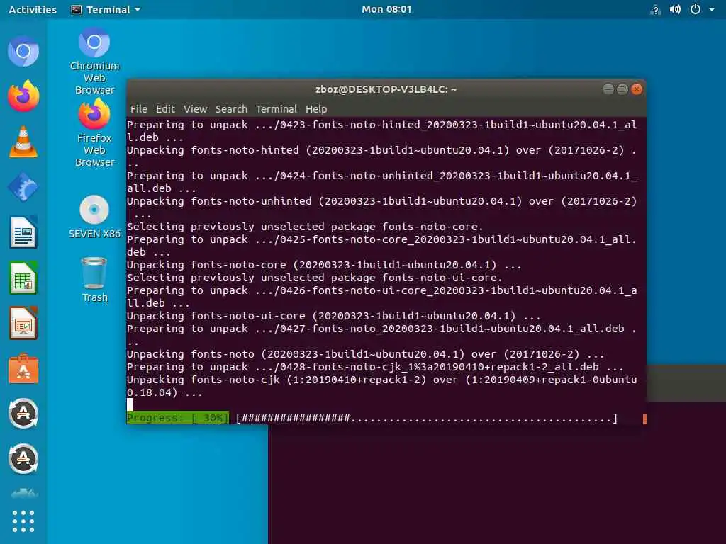The height and width of the screenshot is (544, 726).
Task: Click the network status icon
Action: [655, 10]
